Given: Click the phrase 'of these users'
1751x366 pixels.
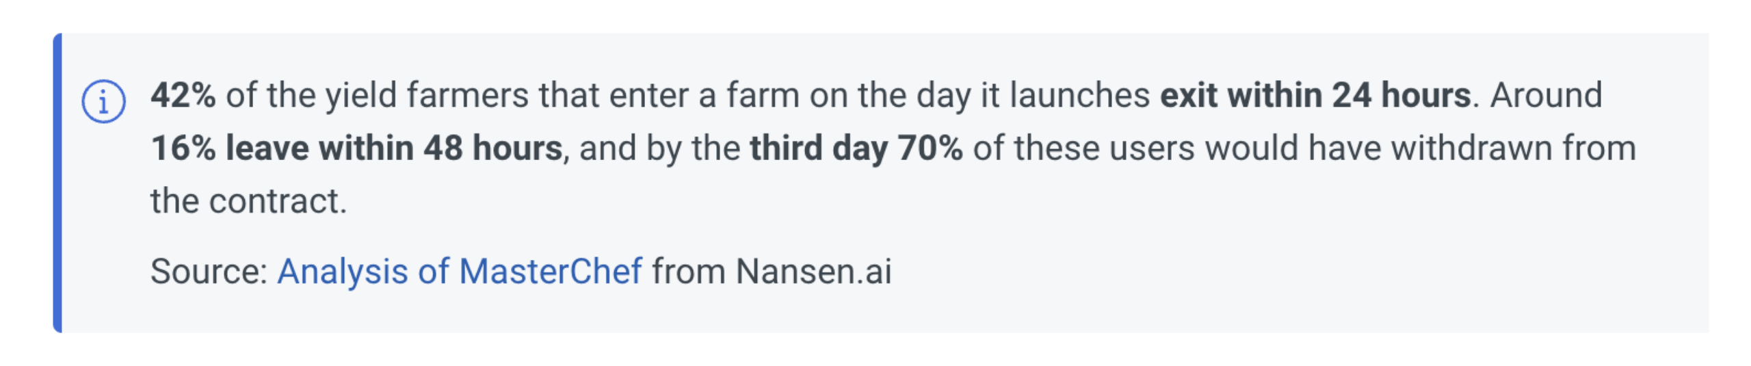Looking at the screenshot, I should click(x=1083, y=148).
